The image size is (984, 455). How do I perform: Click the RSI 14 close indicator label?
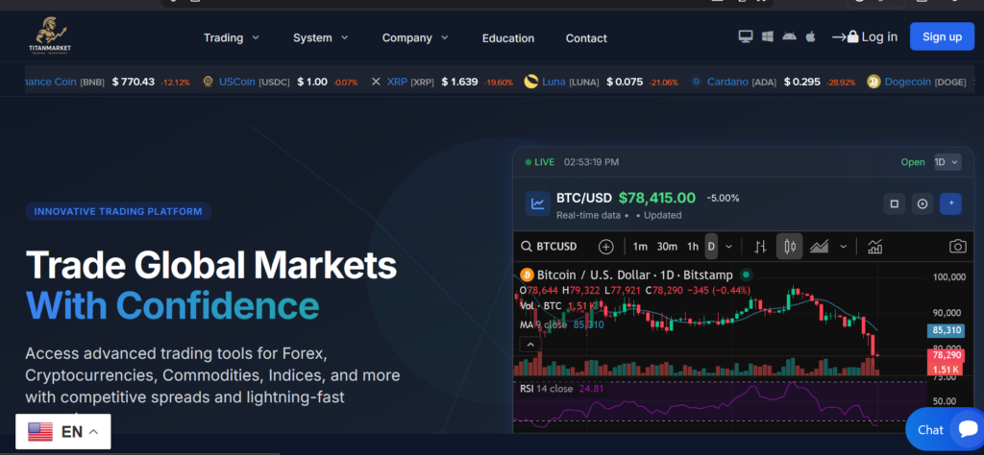click(546, 389)
